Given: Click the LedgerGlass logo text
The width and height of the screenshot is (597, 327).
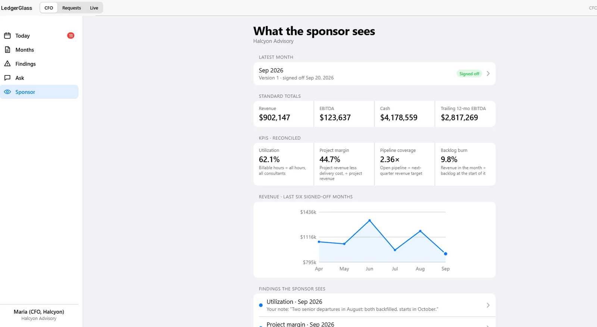Looking at the screenshot, I should pos(16,8).
